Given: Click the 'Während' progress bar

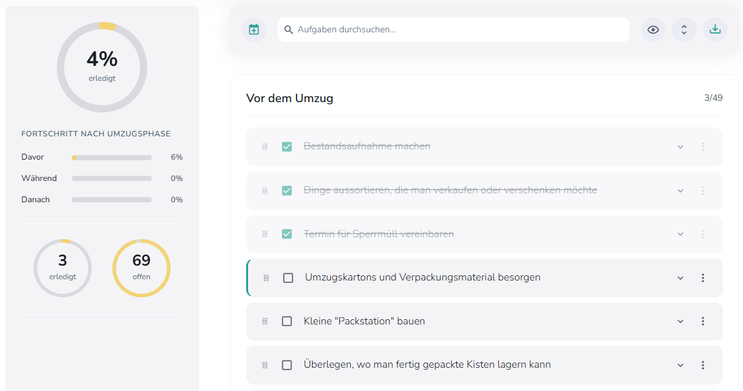Looking at the screenshot, I should 112,178.
